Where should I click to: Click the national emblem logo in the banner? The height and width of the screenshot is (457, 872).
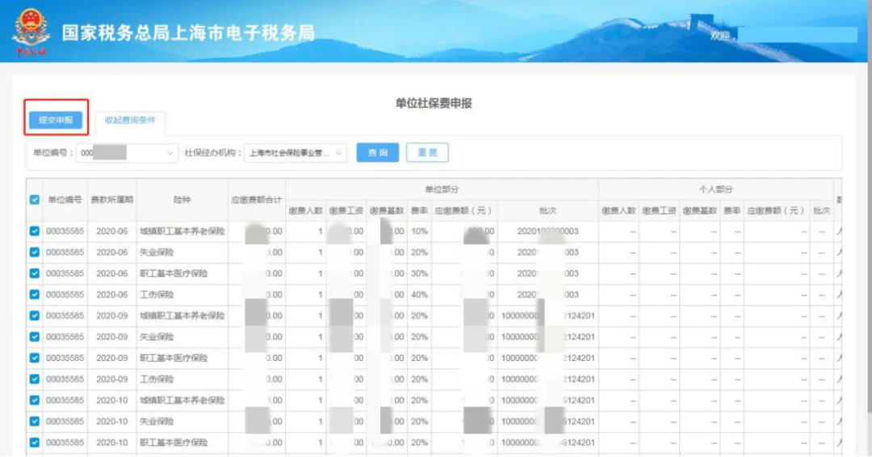click(31, 31)
